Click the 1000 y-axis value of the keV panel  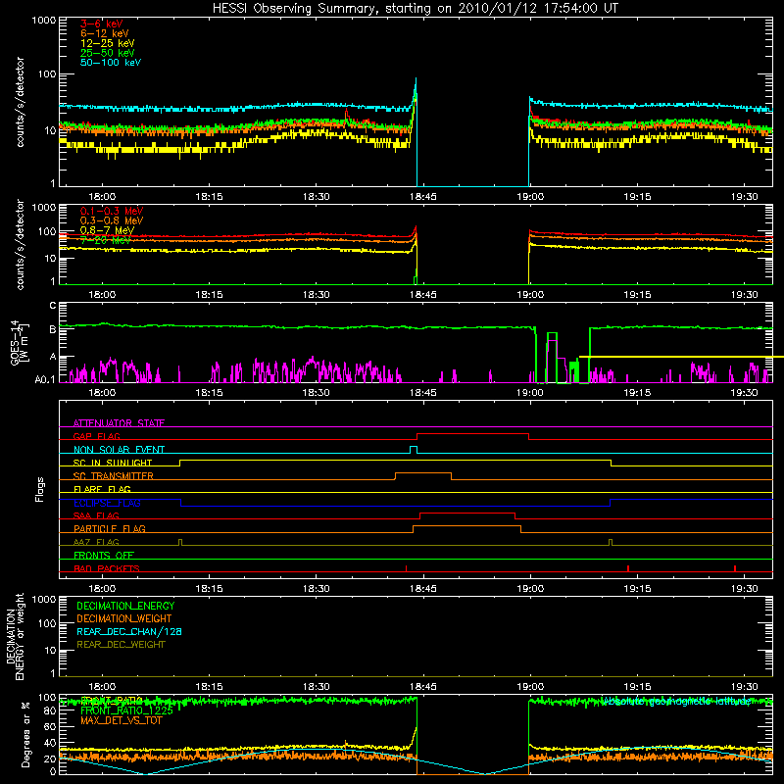click(x=44, y=21)
